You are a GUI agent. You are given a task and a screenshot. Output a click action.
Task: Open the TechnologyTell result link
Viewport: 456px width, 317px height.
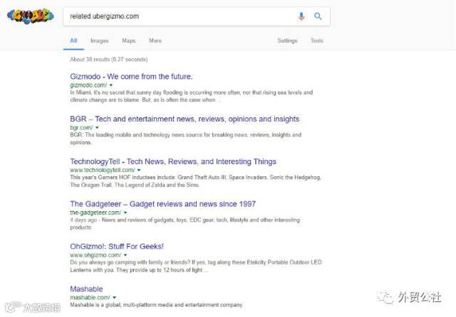tap(173, 161)
